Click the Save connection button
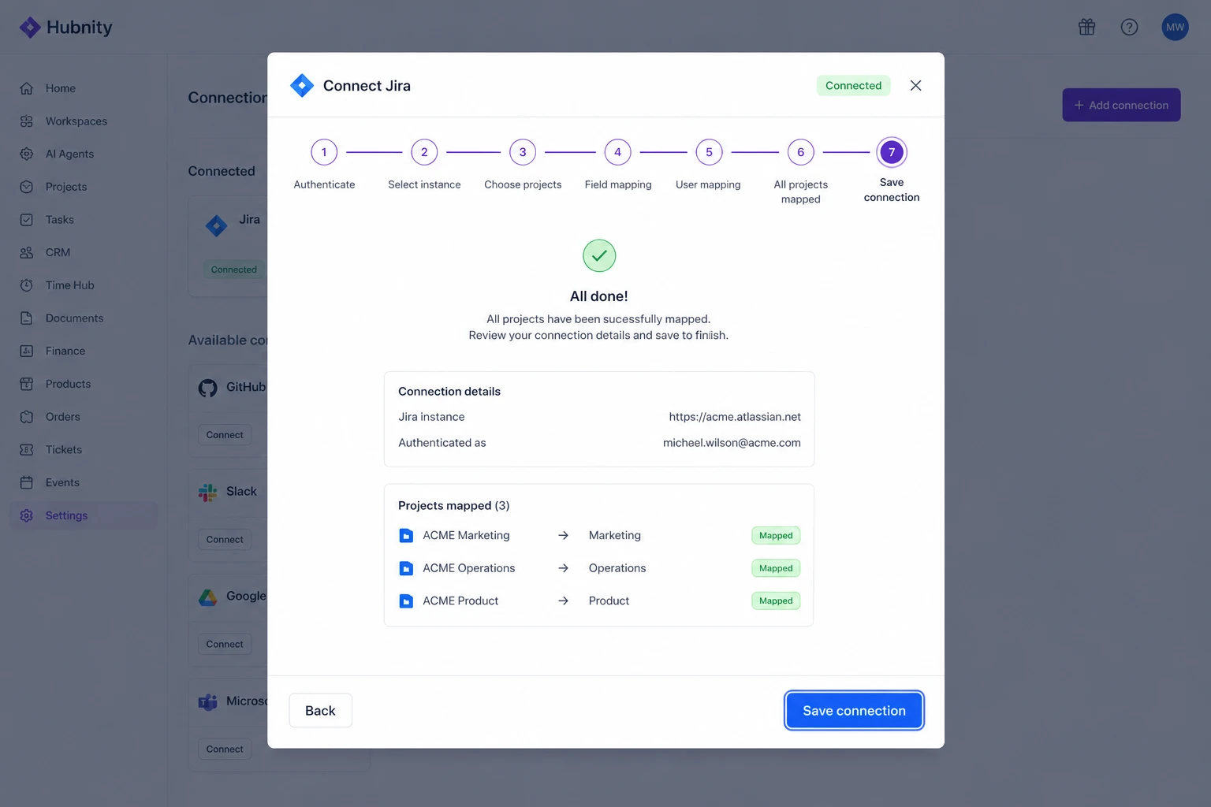 [854, 710]
